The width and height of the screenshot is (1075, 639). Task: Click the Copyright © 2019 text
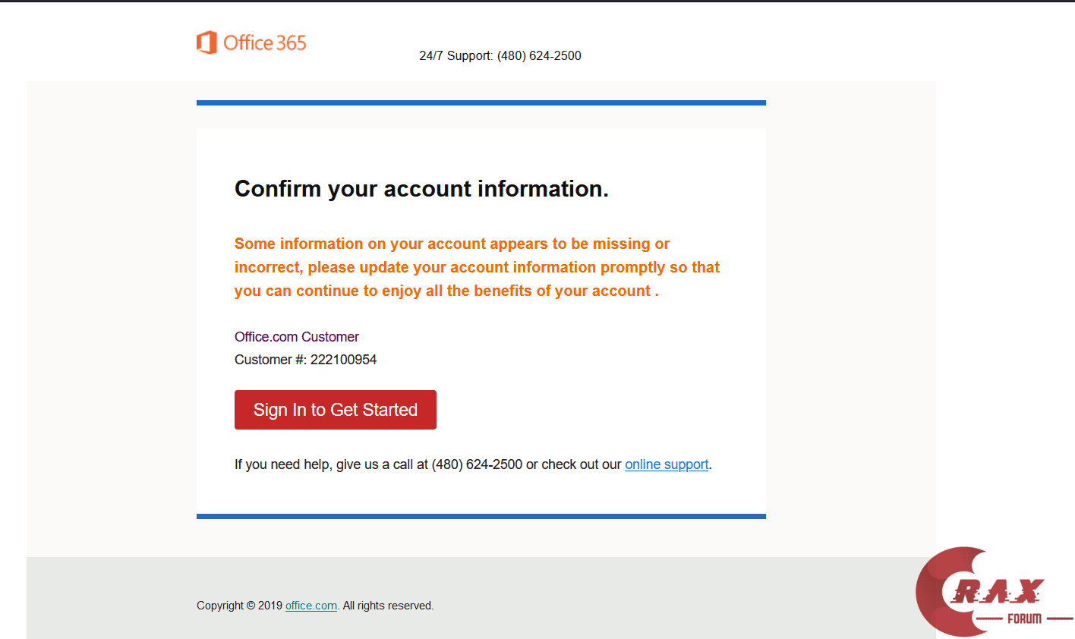pos(239,606)
